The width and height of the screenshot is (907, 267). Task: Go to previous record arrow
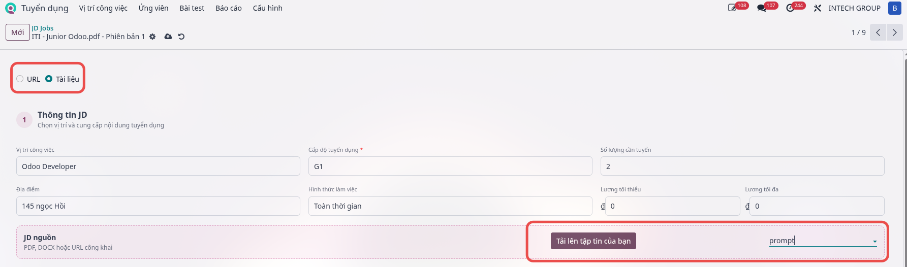click(878, 32)
